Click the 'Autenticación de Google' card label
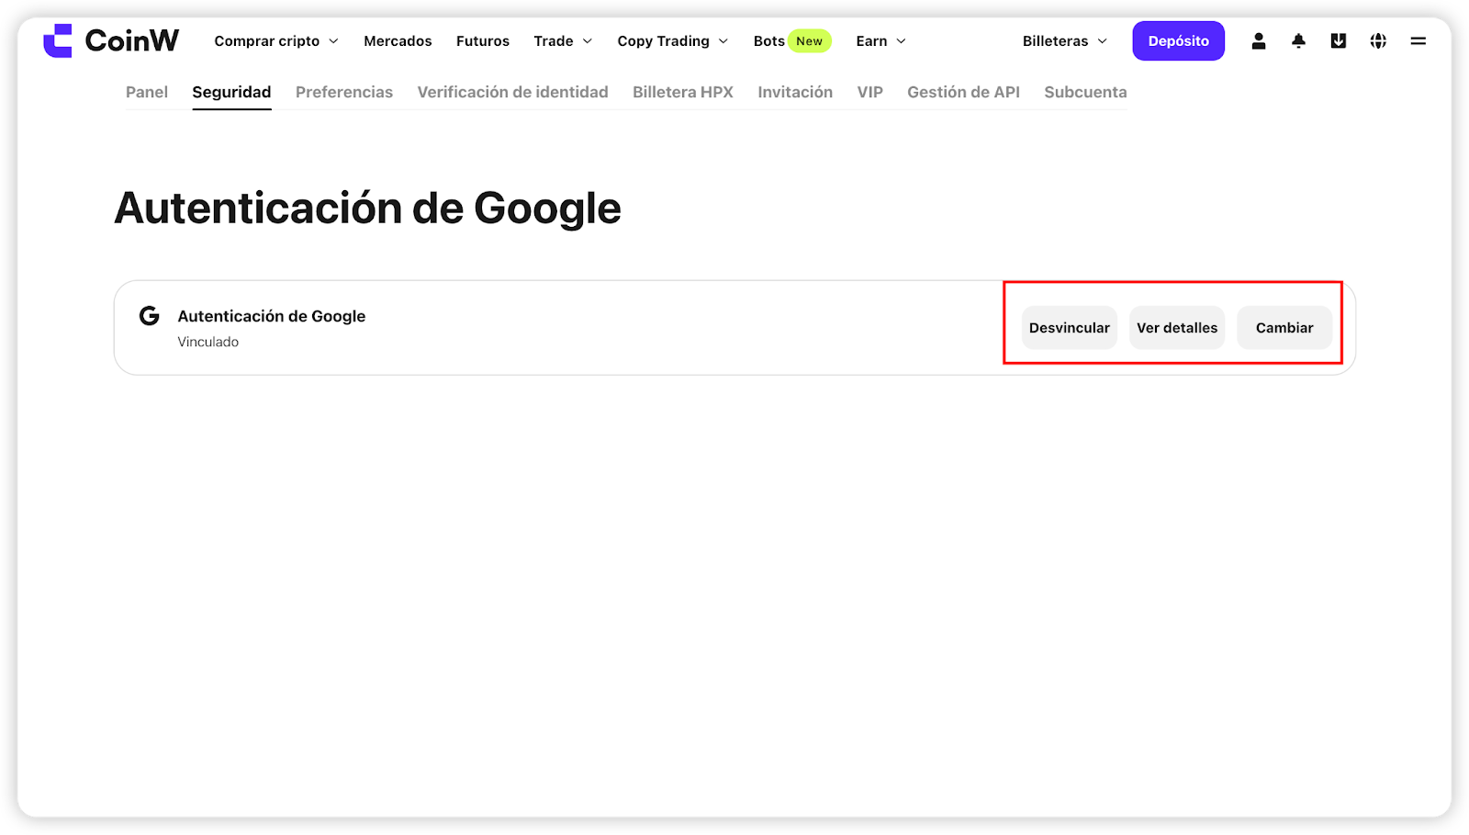1469x835 pixels. [x=272, y=316]
